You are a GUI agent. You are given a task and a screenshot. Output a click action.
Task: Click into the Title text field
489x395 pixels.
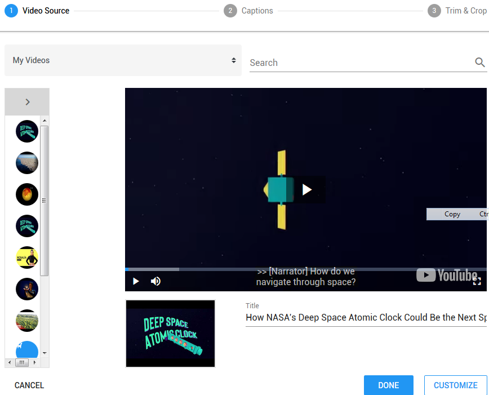pos(365,318)
